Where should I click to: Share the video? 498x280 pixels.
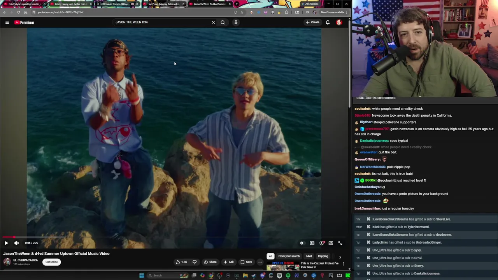click(x=210, y=262)
